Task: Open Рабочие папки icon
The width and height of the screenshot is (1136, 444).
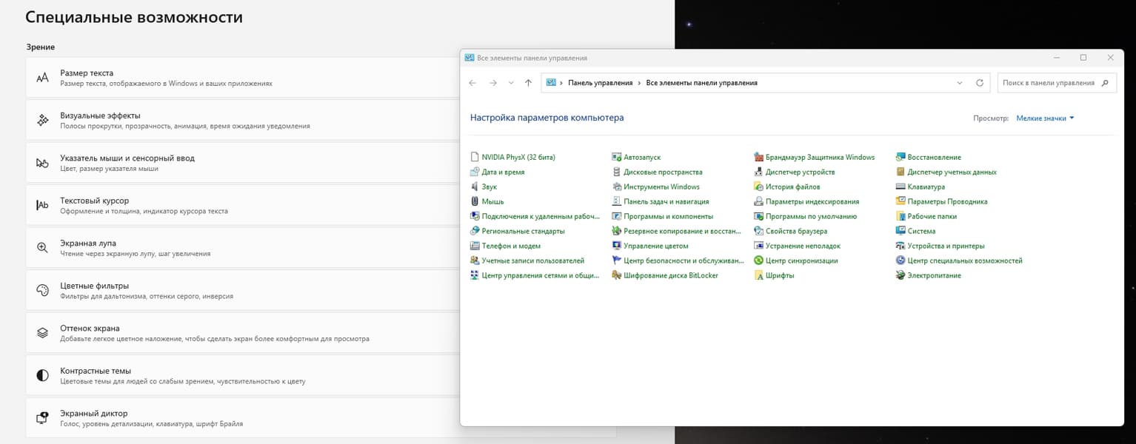Action: (901, 216)
